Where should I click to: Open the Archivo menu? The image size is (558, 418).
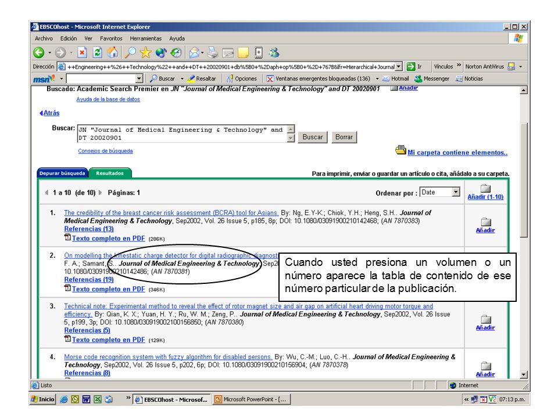tap(44, 38)
